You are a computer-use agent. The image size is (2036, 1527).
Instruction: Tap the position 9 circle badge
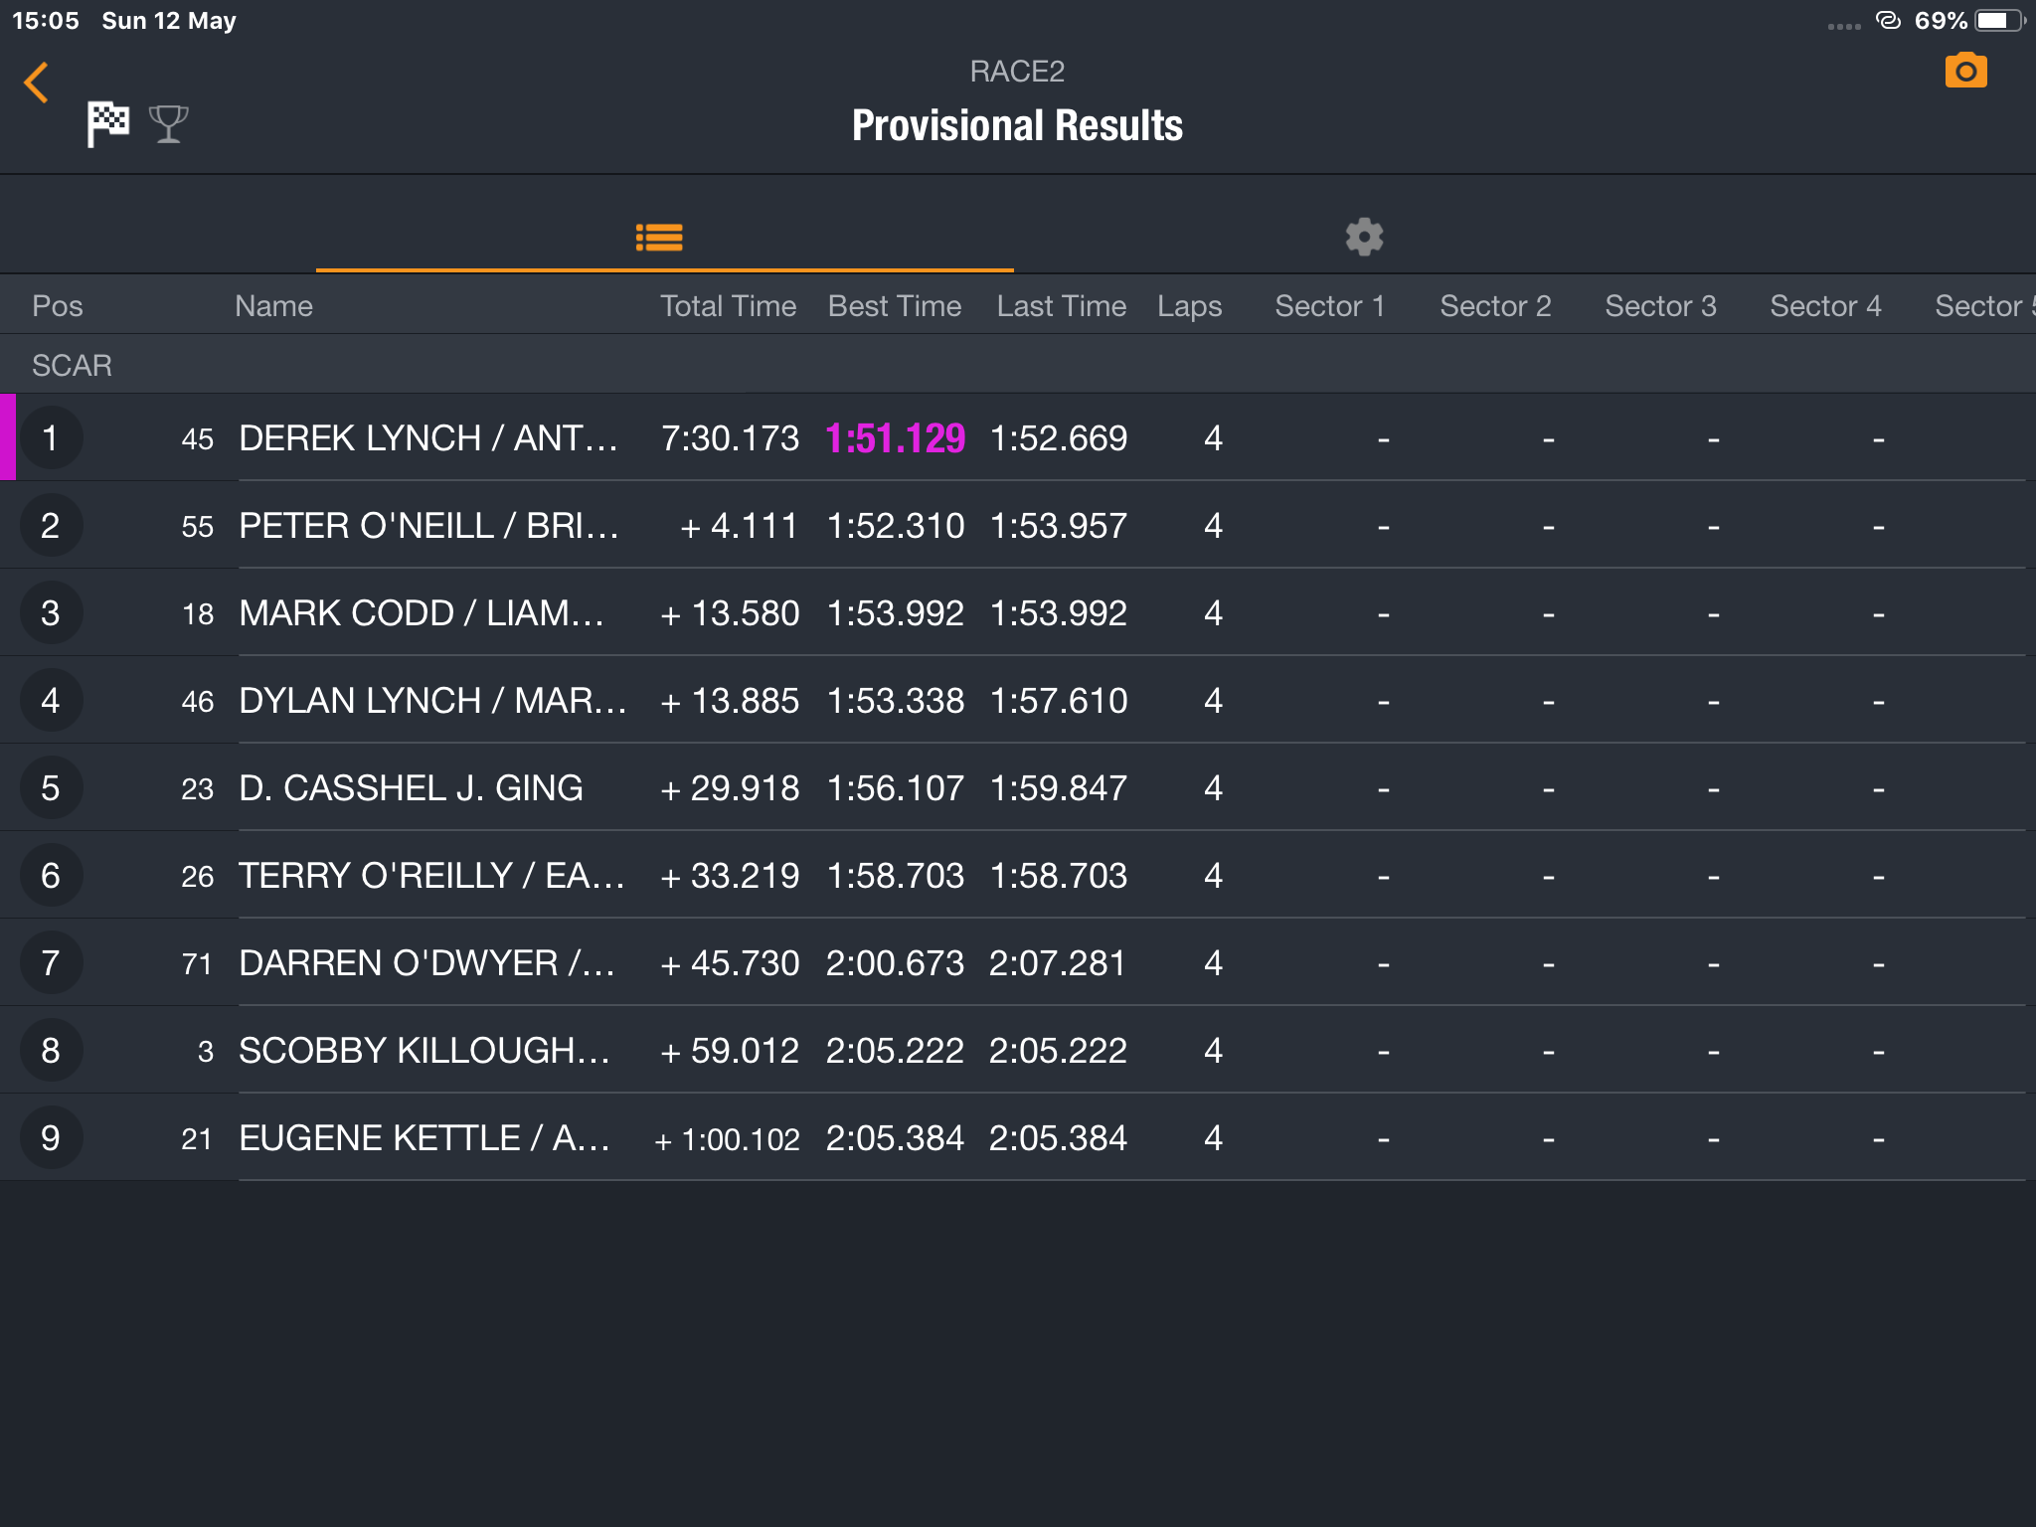tap(51, 1137)
